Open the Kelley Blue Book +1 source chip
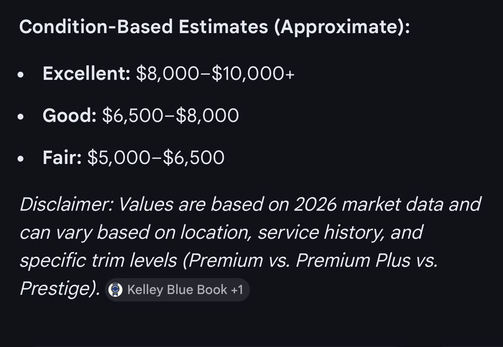 [178, 290]
